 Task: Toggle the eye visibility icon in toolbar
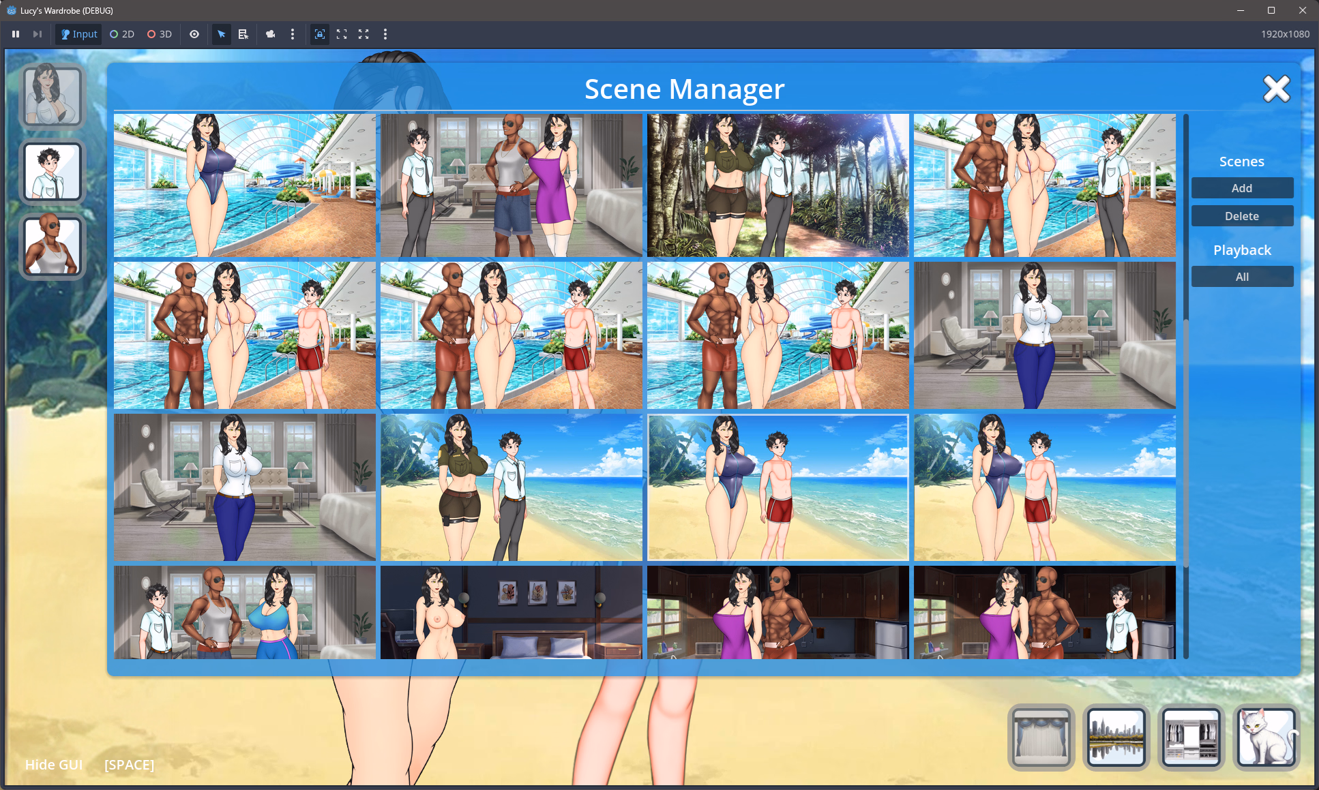coord(194,34)
